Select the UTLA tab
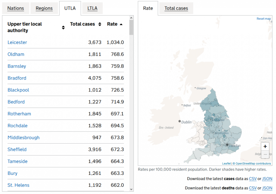The width and height of the screenshot is (276, 194). pos(70,8)
